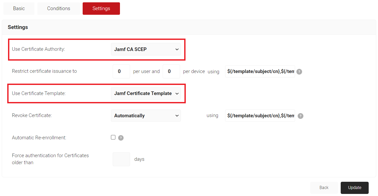Click the 'Restrict certificate issuance to' label
The width and height of the screenshot is (378, 196).
click(44, 71)
